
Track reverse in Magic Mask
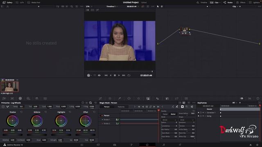143,107
